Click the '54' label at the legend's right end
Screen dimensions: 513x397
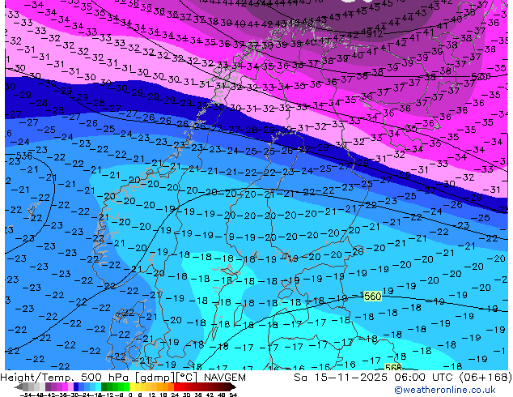pos(233,395)
